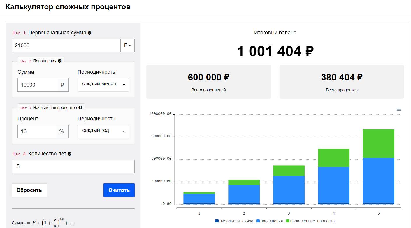Click help icon beside Начисления процентов

(x=80, y=108)
